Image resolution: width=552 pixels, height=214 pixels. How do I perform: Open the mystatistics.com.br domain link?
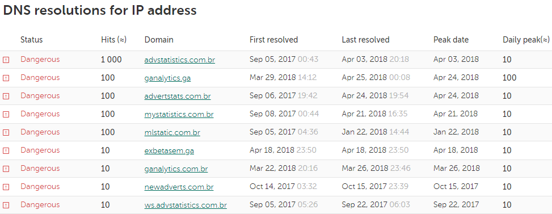[x=179, y=115]
